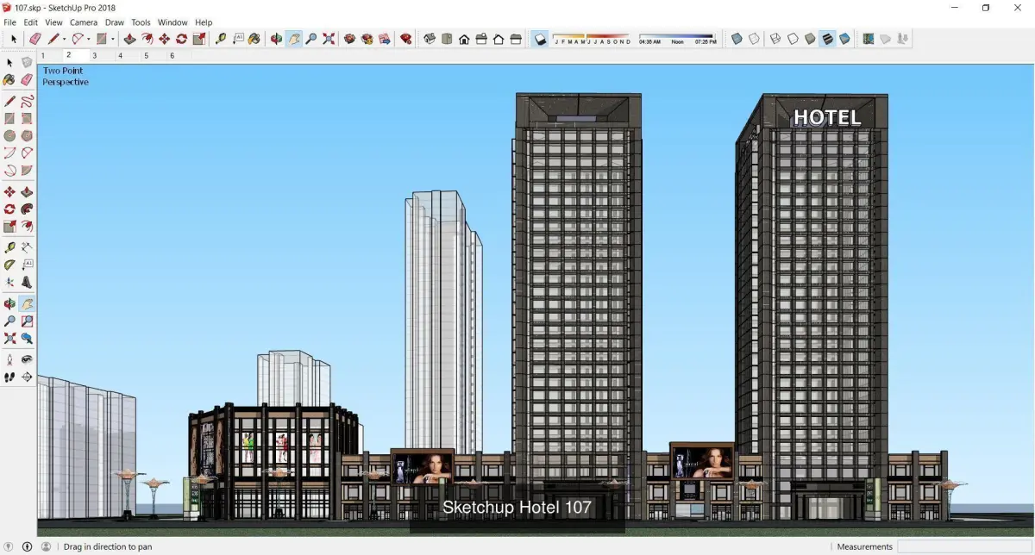Activate the Look Around eye tool

(x=27, y=359)
